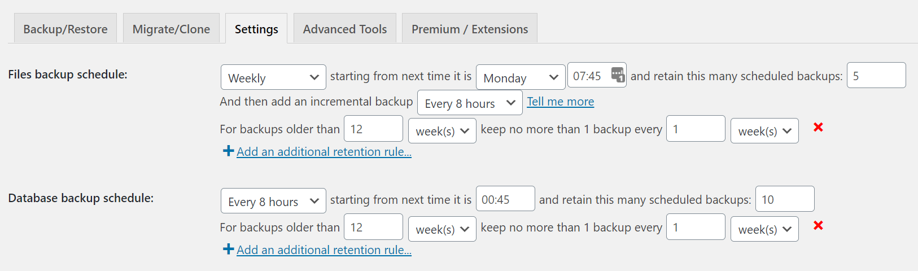918x271 pixels.
Task: Open the Migrate/Clone tab
Action: (x=171, y=29)
